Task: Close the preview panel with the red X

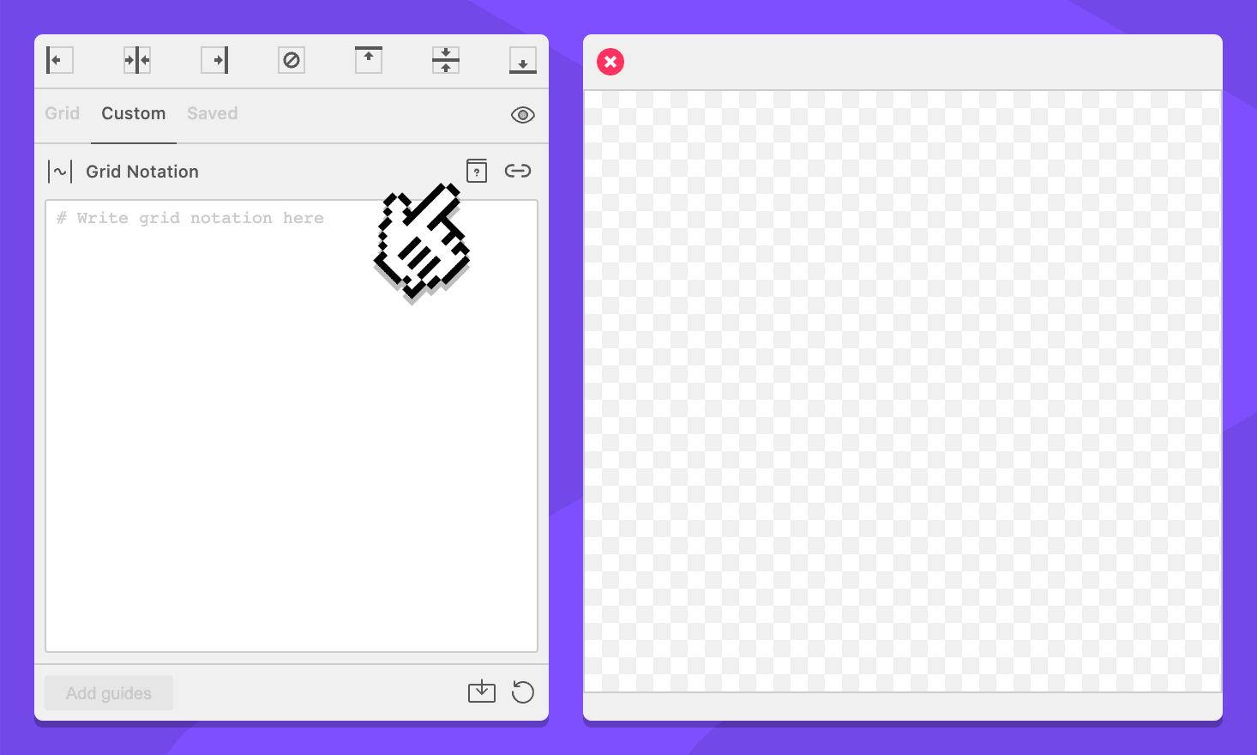Action: click(610, 62)
